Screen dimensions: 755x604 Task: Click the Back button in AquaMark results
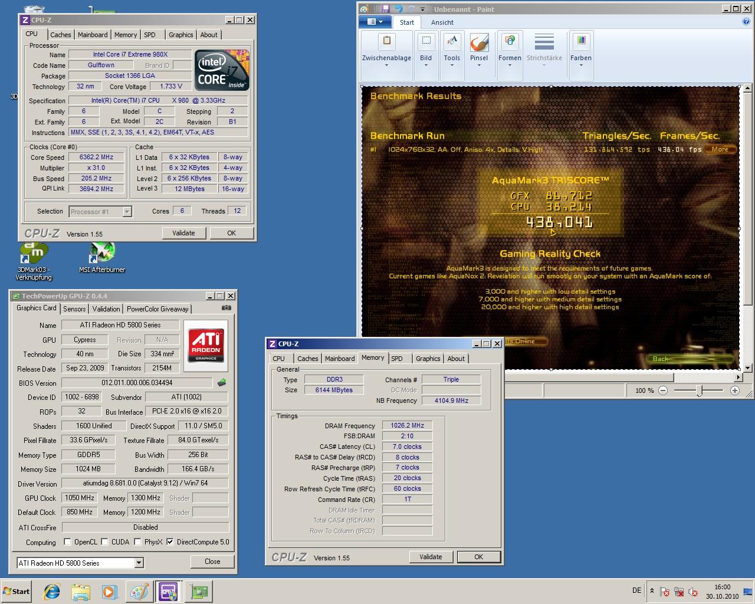[692, 359]
